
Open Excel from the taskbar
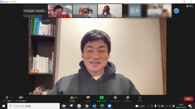click(102, 106)
